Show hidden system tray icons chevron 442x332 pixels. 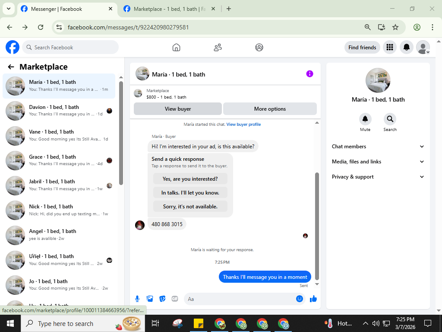click(365, 323)
